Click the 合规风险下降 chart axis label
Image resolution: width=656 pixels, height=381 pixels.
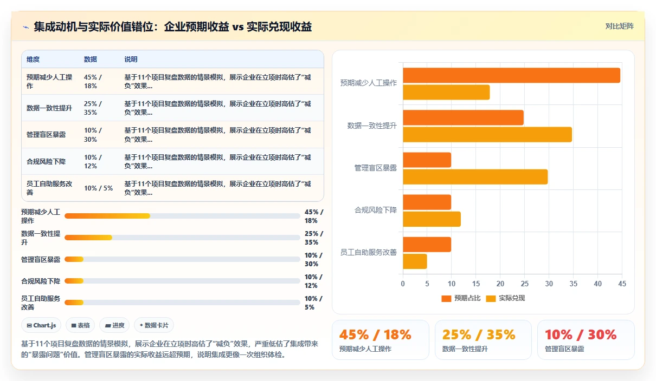pos(375,210)
